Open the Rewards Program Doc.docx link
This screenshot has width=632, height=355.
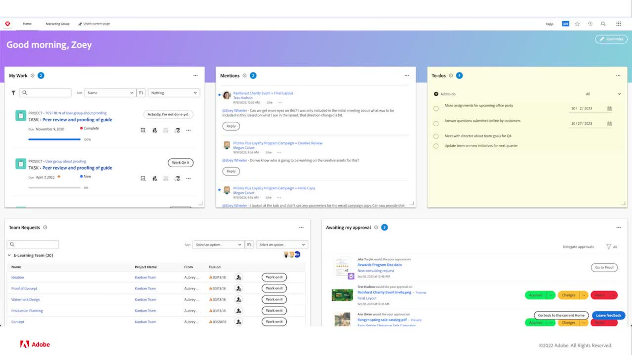click(380, 265)
